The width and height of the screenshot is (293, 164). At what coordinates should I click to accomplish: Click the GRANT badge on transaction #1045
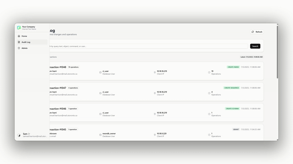point(236,129)
